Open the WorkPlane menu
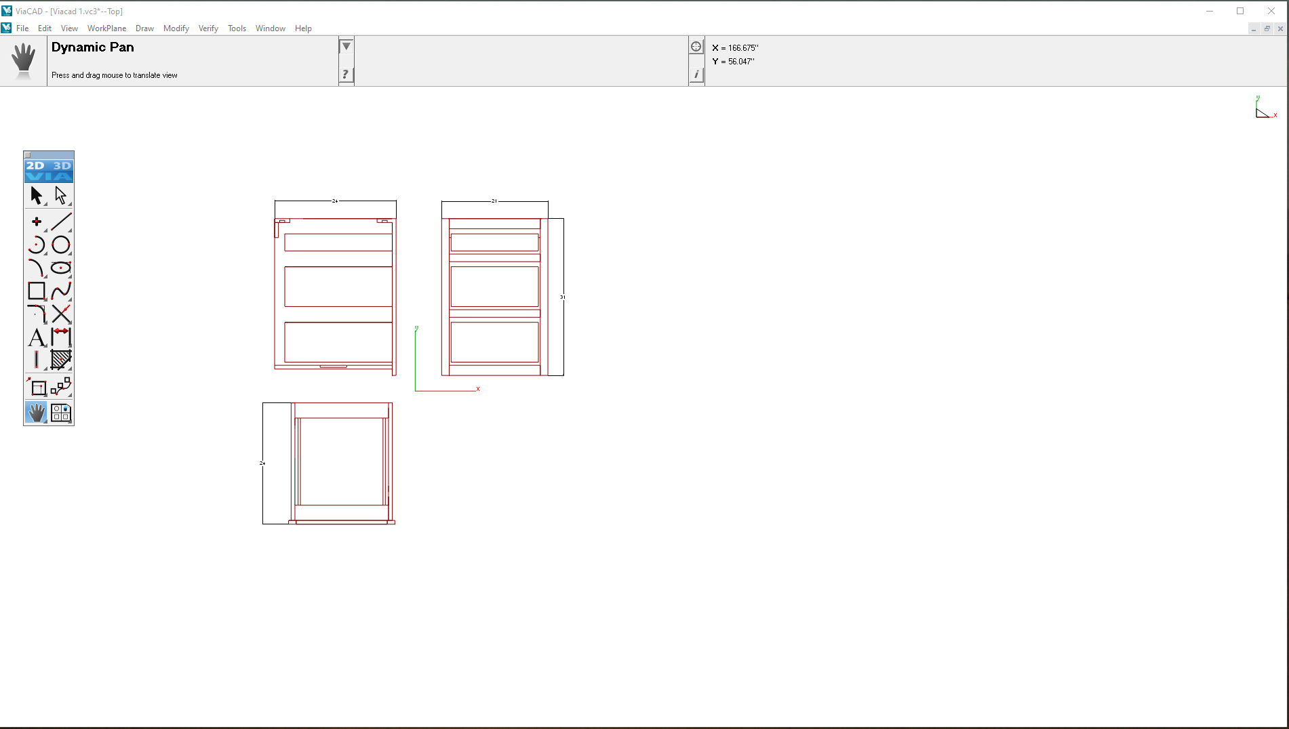The image size is (1289, 729). tap(106, 28)
